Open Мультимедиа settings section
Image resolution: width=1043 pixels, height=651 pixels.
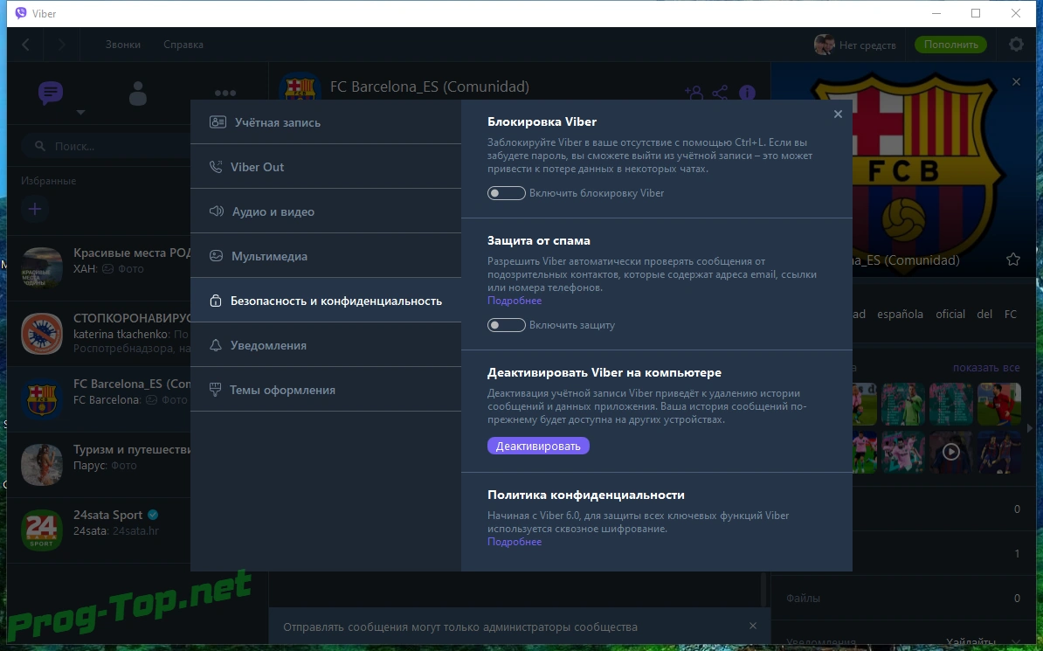click(x=326, y=256)
